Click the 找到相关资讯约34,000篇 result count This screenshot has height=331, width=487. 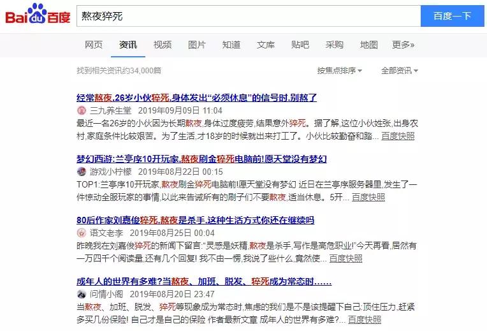(119, 71)
